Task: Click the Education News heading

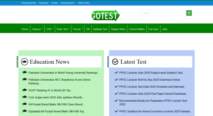Action: tap(49, 62)
